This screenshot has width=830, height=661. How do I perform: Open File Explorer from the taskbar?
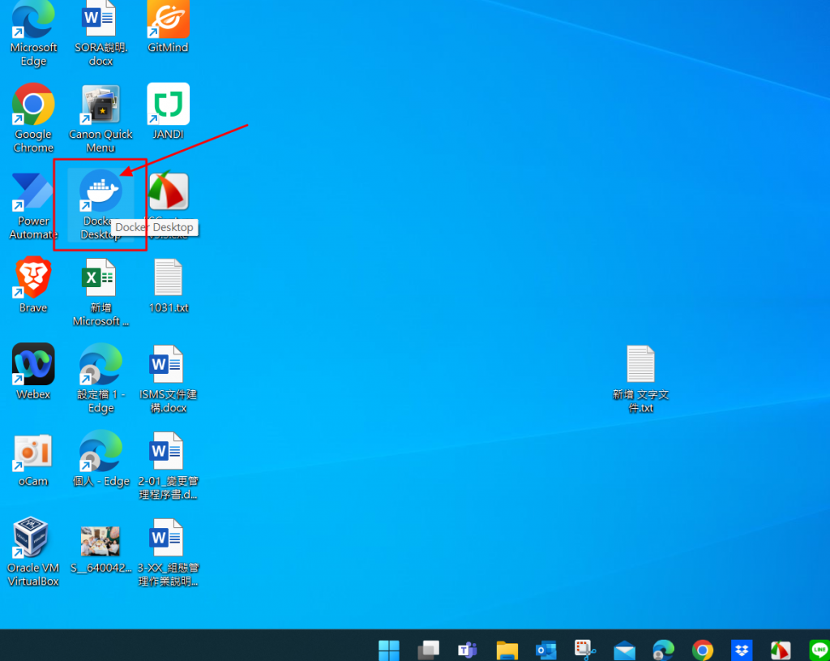[x=507, y=650]
